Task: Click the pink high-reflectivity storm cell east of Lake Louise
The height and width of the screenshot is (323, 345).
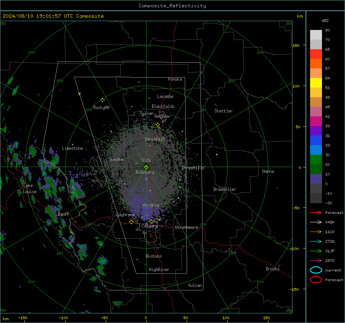Action: tap(73, 188)
